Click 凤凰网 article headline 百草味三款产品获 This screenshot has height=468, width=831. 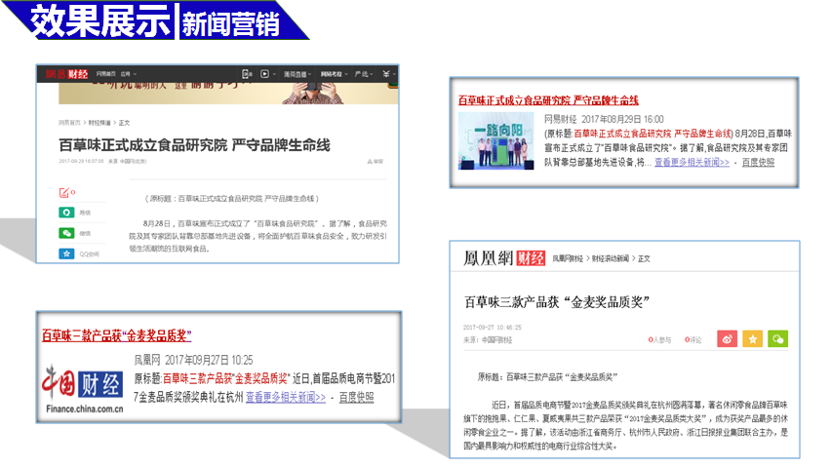click(557, 302)
